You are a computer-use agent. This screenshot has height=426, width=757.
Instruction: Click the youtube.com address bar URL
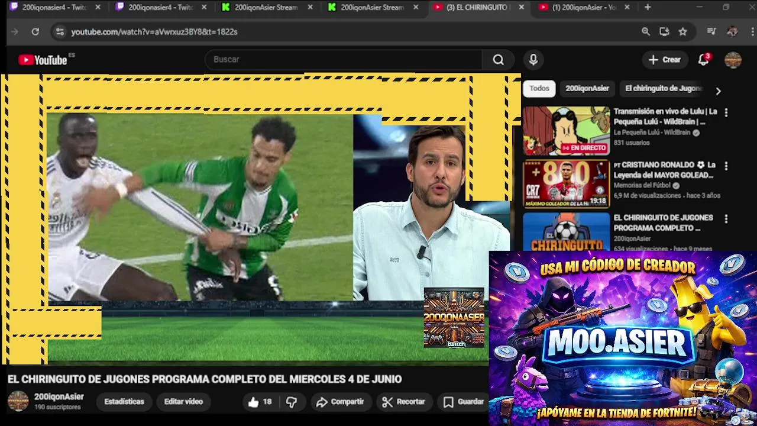pyautogui.click(x=154, y=32)
